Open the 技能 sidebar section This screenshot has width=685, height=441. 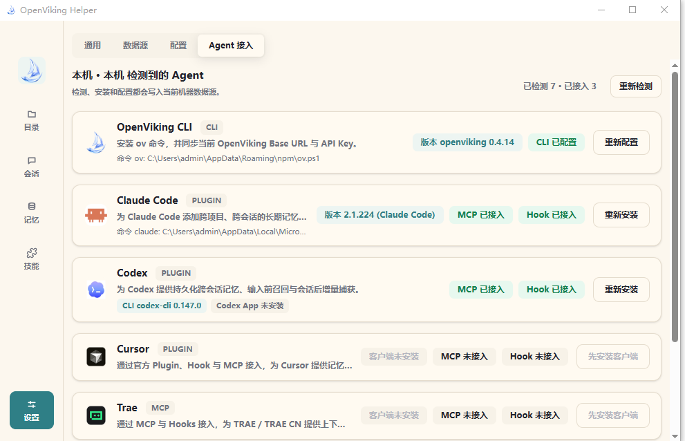coord(32,260)
